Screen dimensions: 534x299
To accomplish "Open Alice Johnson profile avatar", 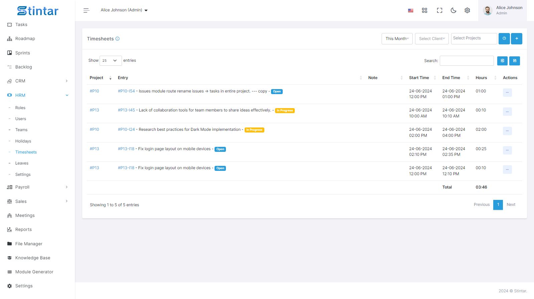I will pyautogui.click(x=488, y=11).
